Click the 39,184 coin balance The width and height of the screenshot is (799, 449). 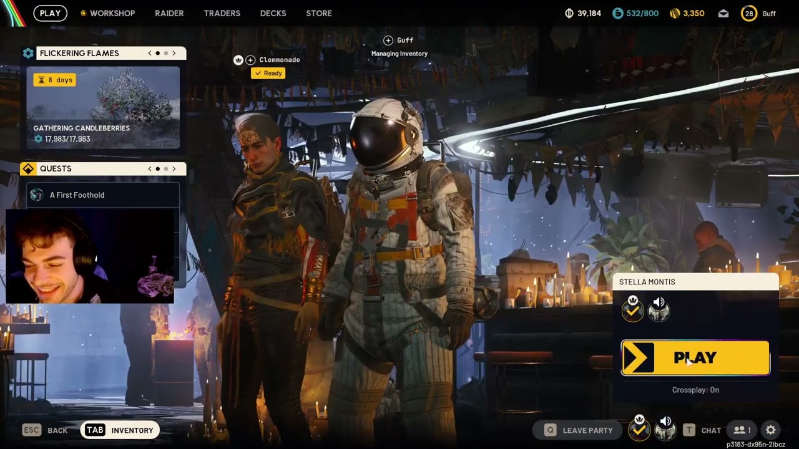pos(589,13)
